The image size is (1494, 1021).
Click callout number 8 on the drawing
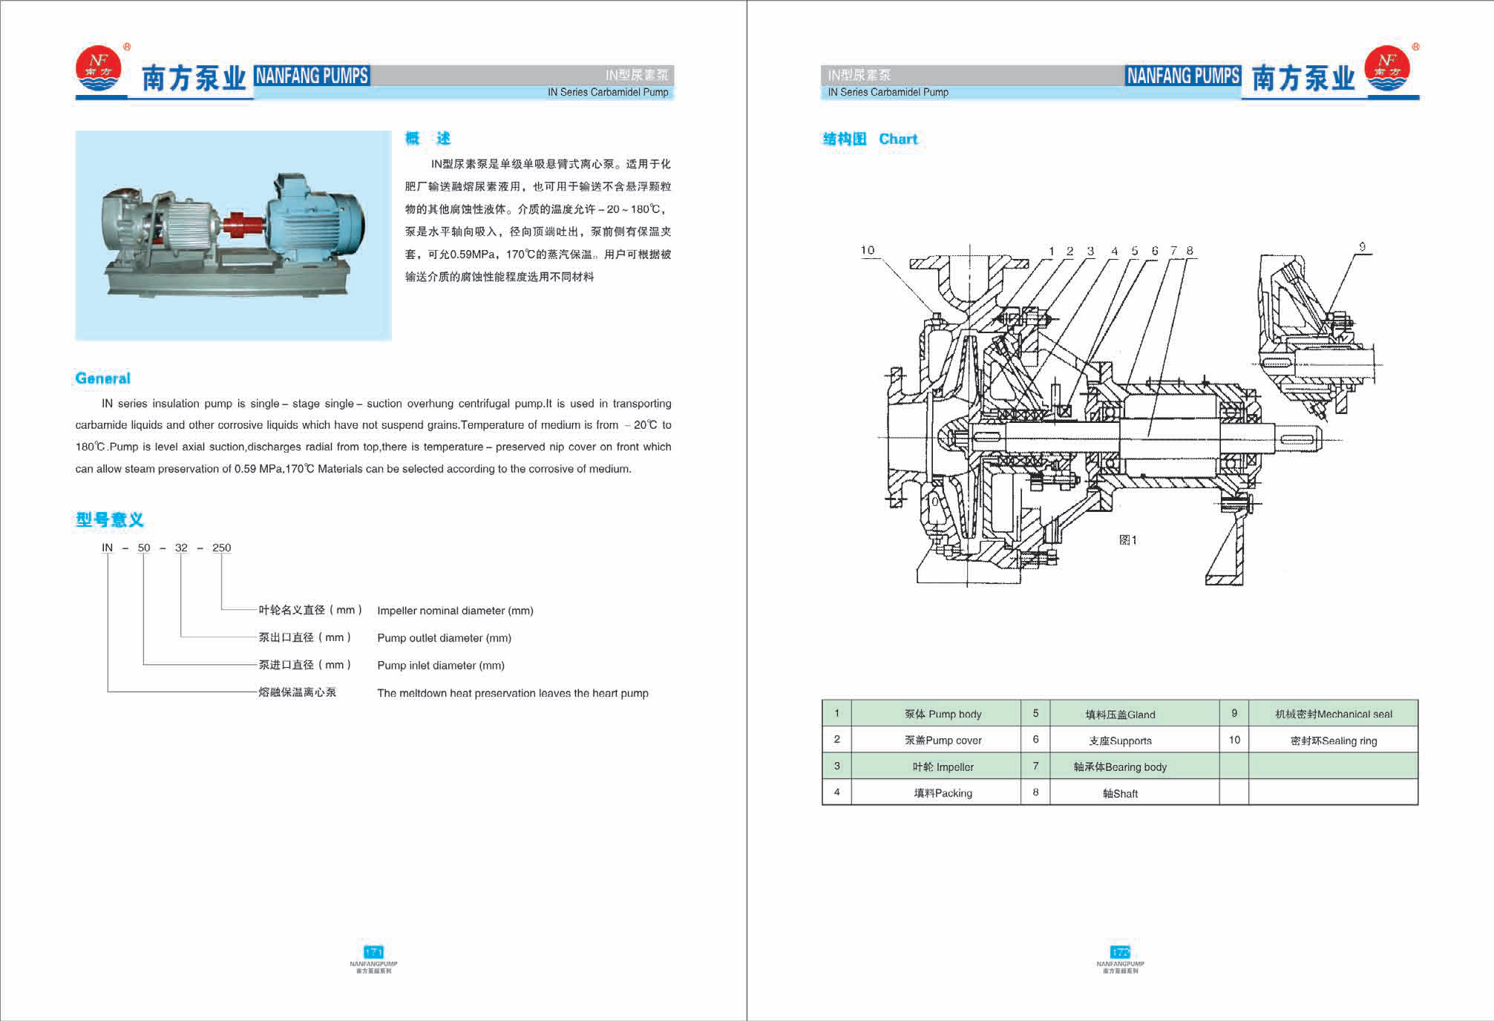[x=1190, y=251]
